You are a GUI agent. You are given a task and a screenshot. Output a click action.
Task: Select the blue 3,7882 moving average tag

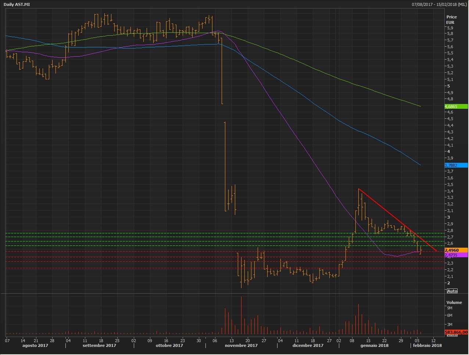456,165
